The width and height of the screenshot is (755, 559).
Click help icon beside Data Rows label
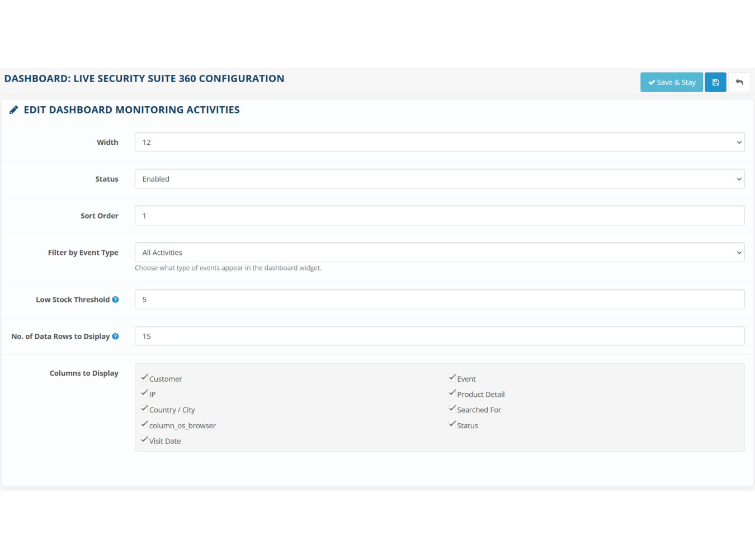click(x=115, y=337)
